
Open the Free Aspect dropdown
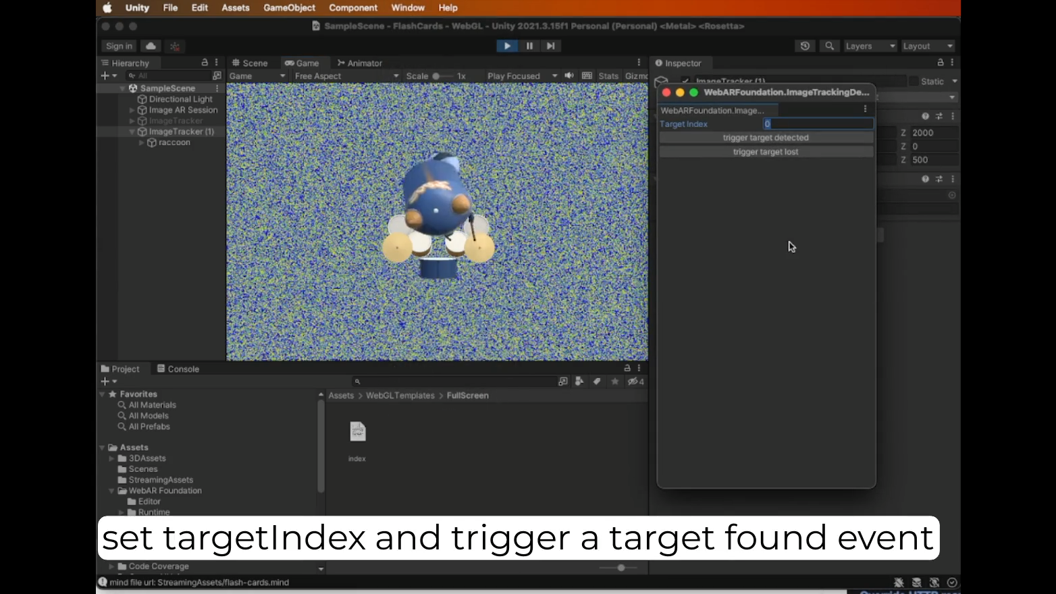[x=346, y=76]
